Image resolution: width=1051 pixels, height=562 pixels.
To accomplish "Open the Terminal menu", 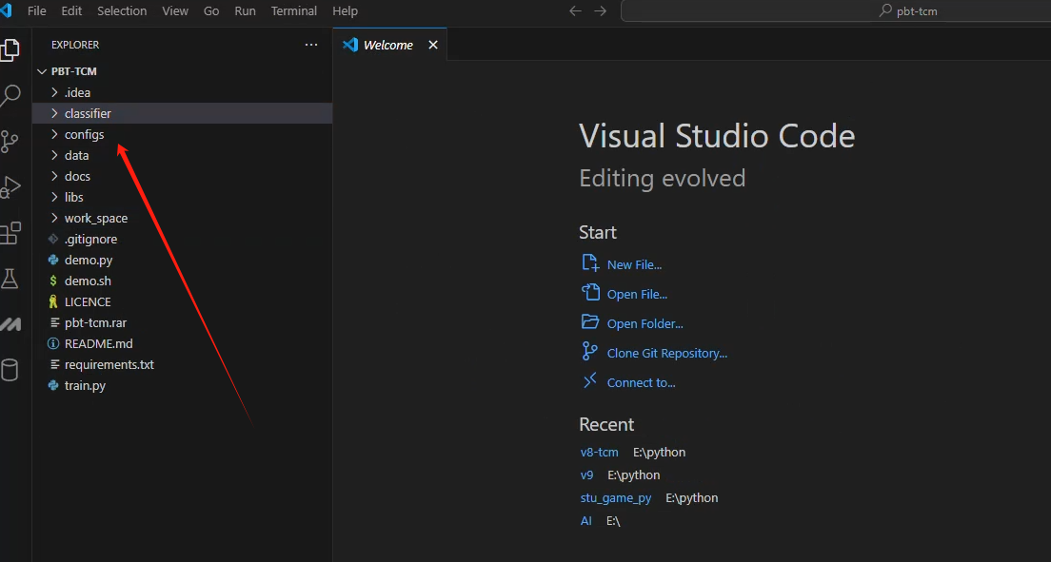I will [293, 11].
